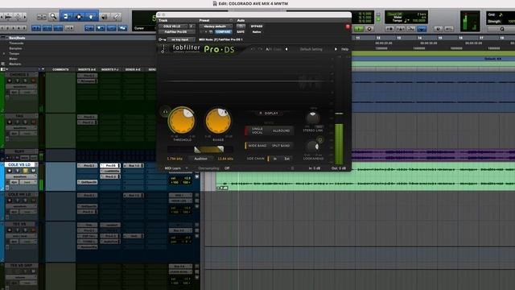Select ALLROUND mode
Viewport: 515px width, 290px height.
281,130
